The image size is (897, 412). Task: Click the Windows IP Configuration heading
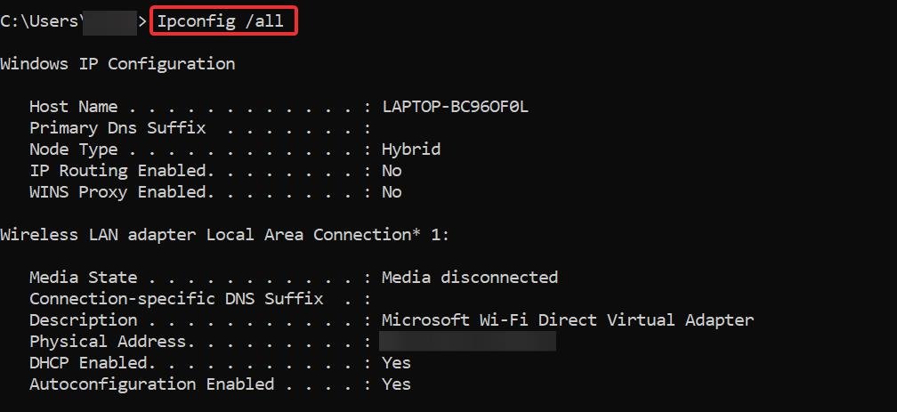coord(117,63)
